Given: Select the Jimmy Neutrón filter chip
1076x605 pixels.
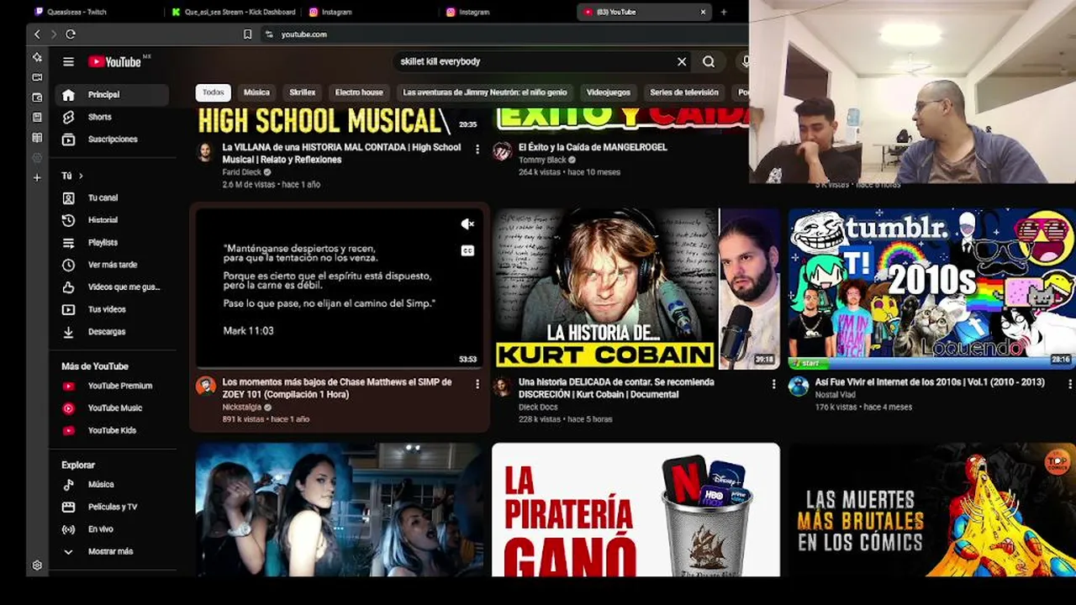Looking at the screenshot, I should click(x=485, y=92).
